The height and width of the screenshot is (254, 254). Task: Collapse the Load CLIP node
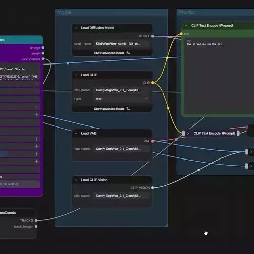(x=76, y=75)
